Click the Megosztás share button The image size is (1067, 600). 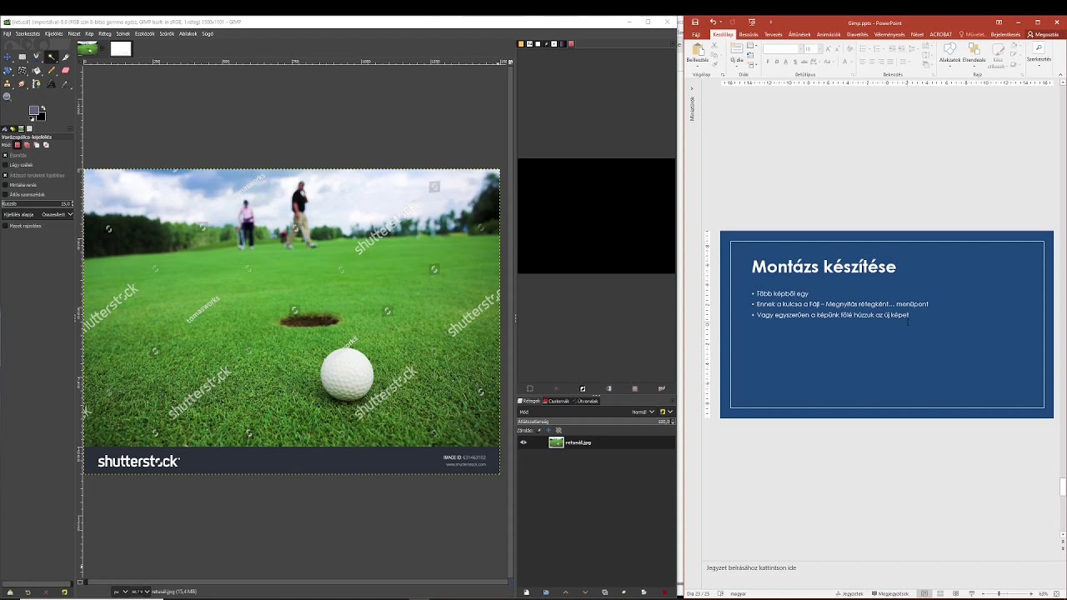[x=1043, y=34]
